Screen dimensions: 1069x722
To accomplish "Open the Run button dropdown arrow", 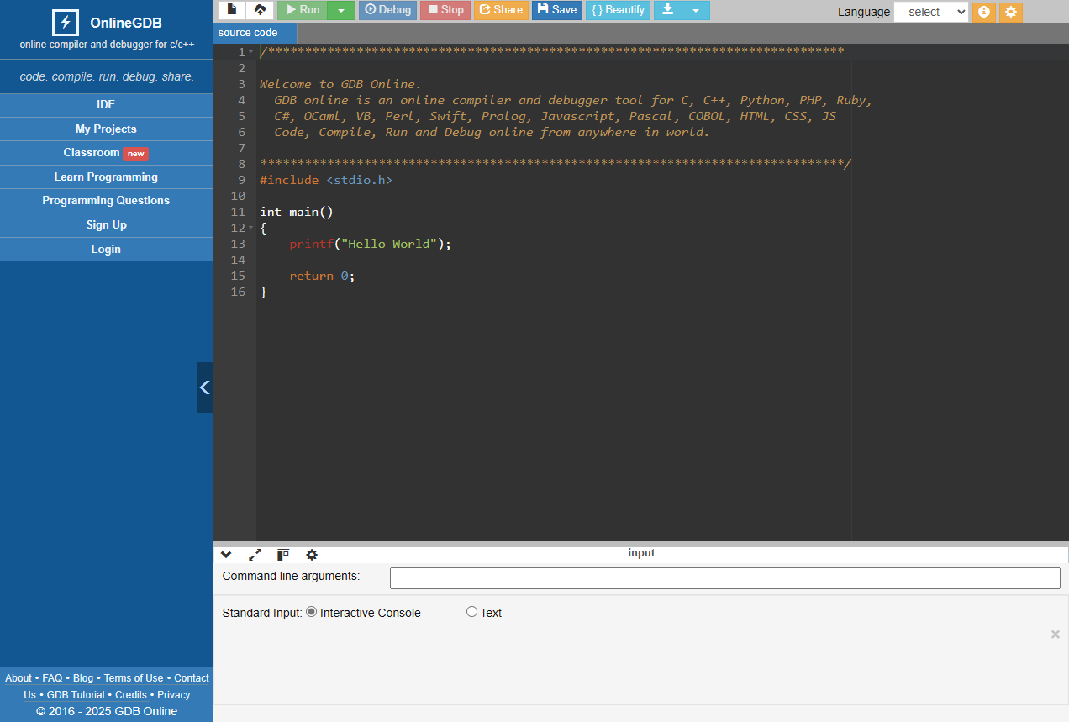I will tap(341, 10).
